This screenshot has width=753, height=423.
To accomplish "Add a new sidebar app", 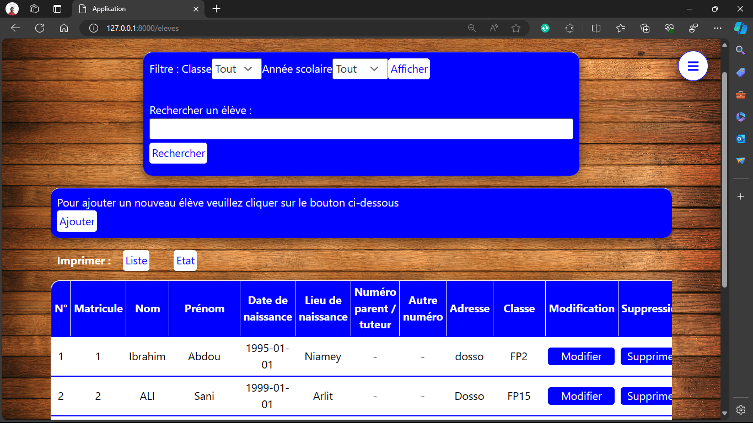I will [741, 196].
